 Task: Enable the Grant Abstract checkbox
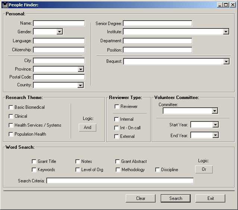(118, 161)
